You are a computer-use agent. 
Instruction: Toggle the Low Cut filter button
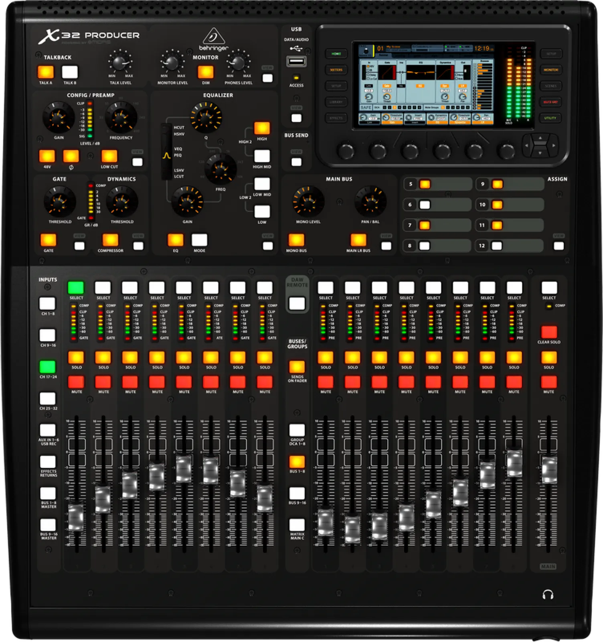pos(109,156)
